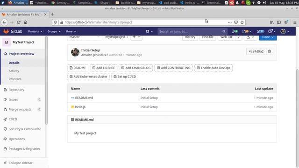Open the More dropdown in navbar
This screenshot has width=299, height=168.
[71, 31]
